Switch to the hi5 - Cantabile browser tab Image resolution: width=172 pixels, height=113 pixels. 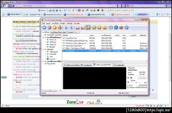tap(32, 15)
